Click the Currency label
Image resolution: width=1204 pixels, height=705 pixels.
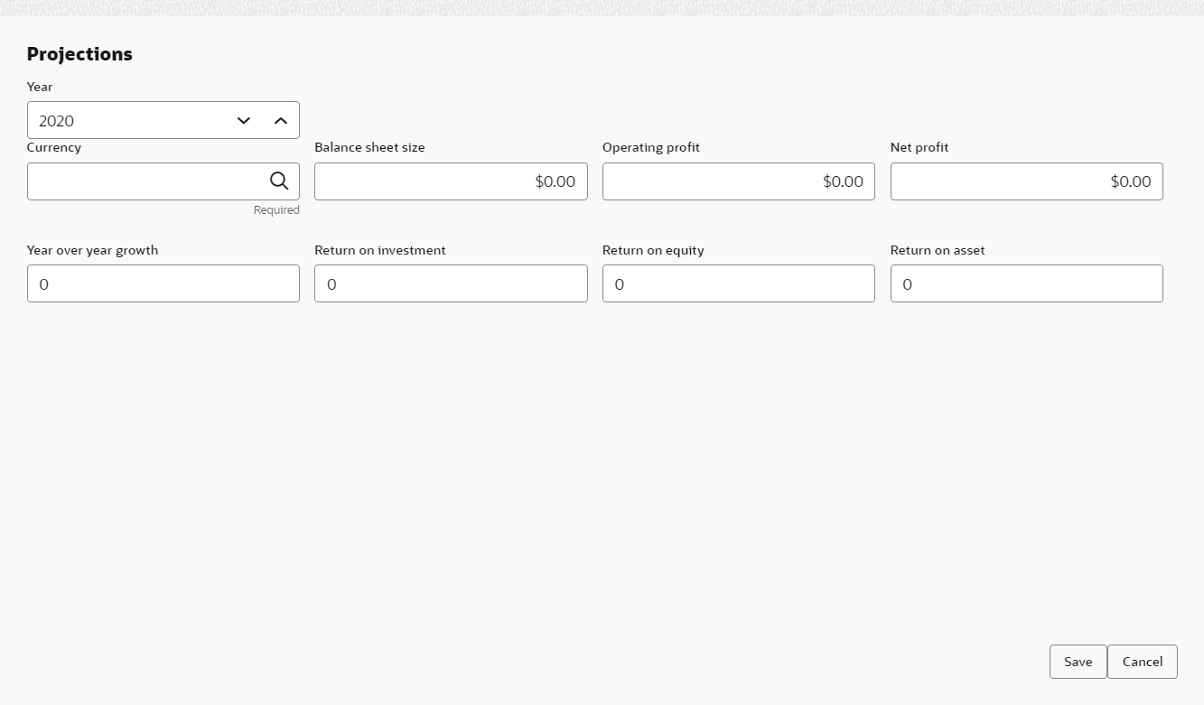click(x=54, y=147)
